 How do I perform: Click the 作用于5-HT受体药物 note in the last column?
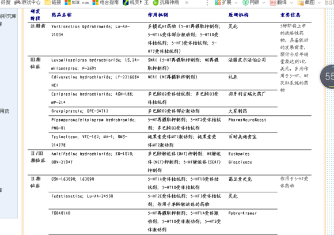pyautogui.click(x=294, y=182)
